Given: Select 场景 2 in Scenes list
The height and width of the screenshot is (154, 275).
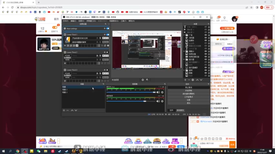Looking at the screenshot, I should coord(84,90).
